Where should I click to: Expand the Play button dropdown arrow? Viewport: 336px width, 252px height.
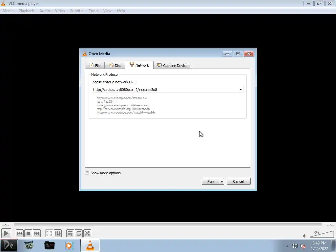(x=222, y=181)
